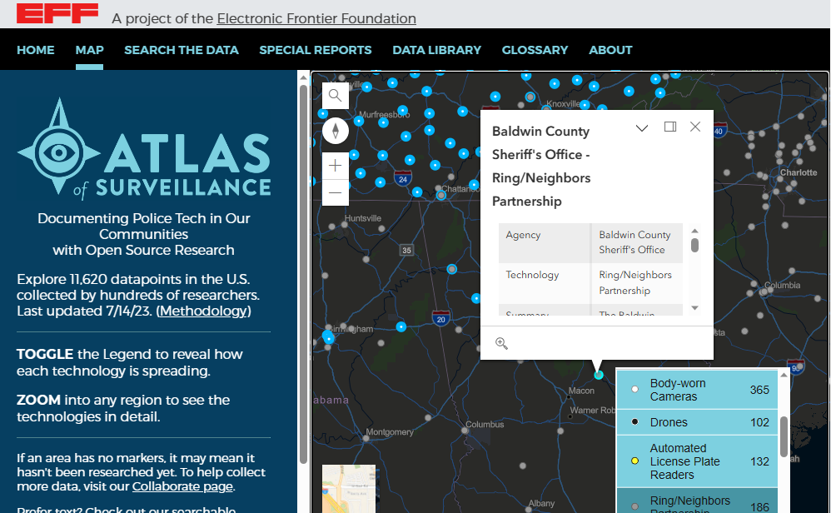Click the yellow License Plate Readers legend dot
The width and height of the screenshot is (831, 513).
pos(635,461)
